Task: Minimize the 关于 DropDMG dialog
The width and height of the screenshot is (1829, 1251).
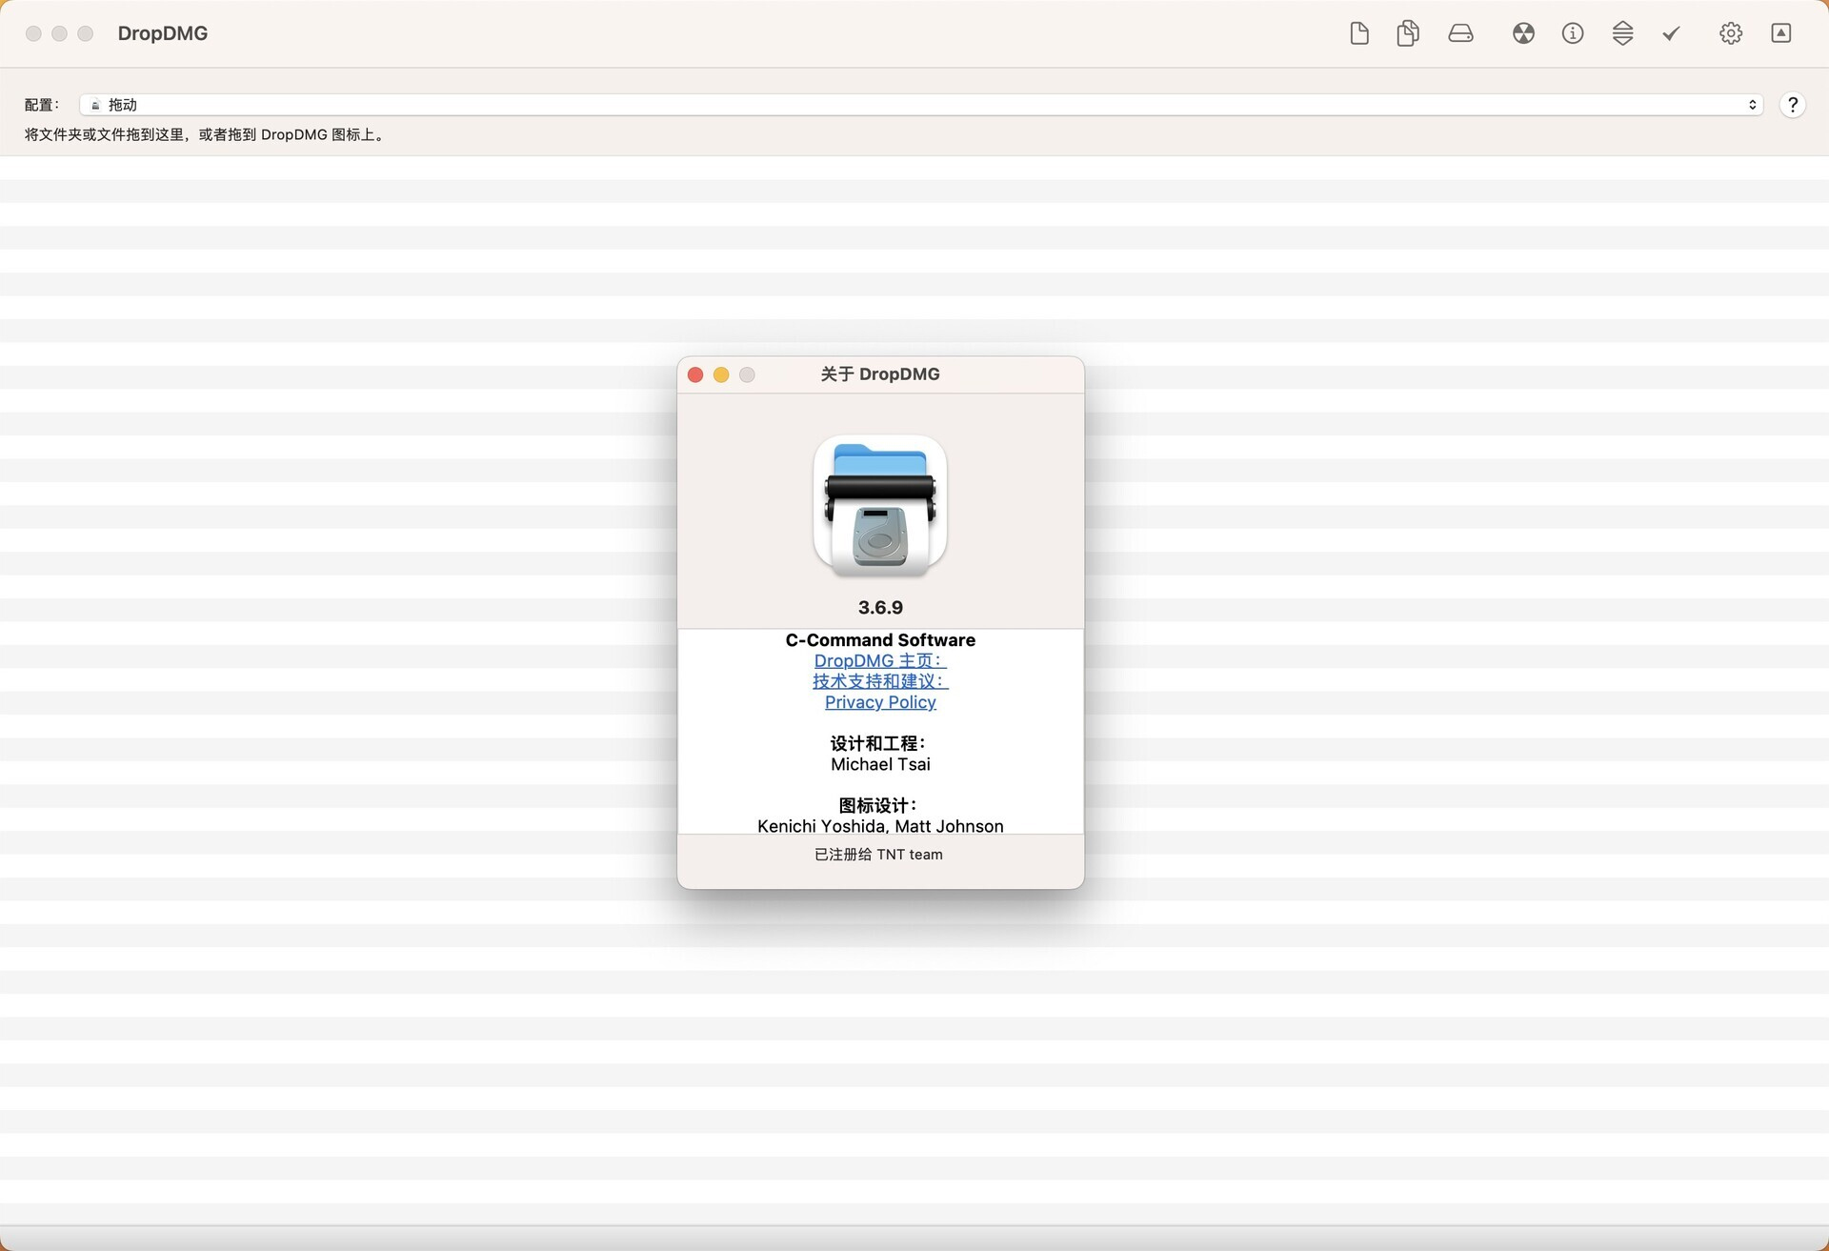Action: [721, 374]
